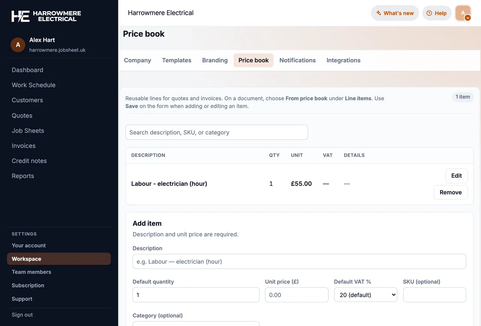The image size is (481, 326).
Task: Go to Credit notes
Action: (29, 161)
